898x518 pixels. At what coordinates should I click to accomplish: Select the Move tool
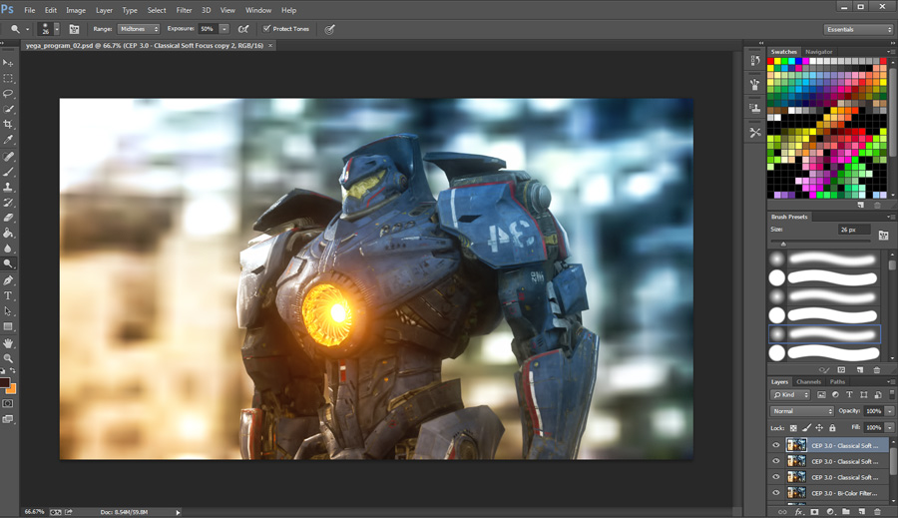point(8,63)
